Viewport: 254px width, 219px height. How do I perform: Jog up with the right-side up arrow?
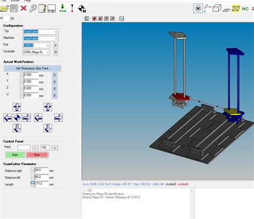tap(48, 107)
